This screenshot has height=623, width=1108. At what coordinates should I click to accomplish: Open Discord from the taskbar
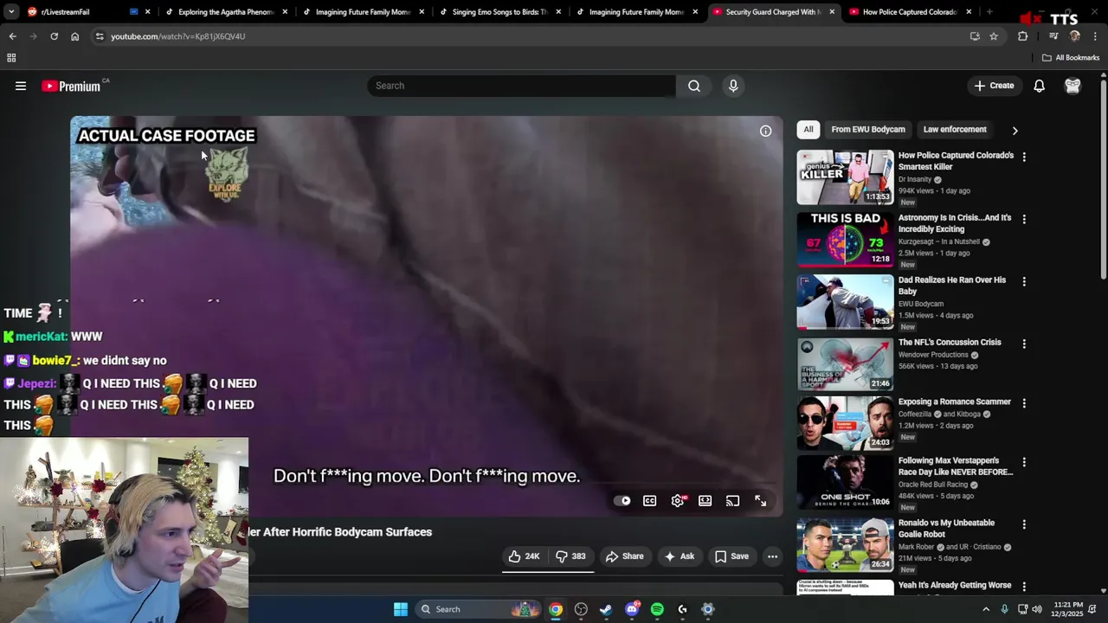pyautogui.click(x=632, y=609)
